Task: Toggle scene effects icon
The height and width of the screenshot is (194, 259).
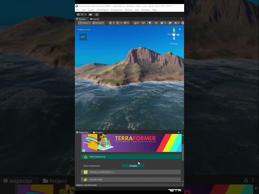Action: coord(162,23)
